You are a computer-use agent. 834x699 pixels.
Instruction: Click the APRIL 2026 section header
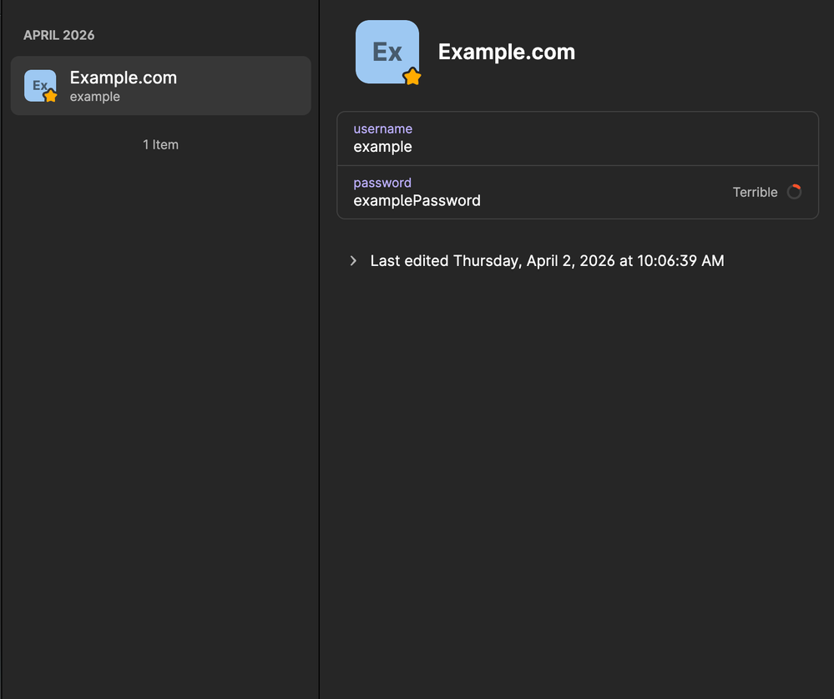click(59, 35)
